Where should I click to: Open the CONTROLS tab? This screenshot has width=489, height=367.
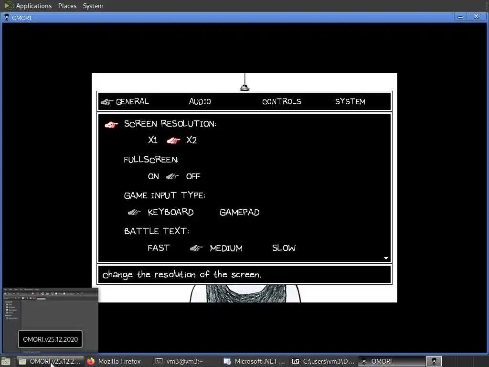click(x=282, y=101)
